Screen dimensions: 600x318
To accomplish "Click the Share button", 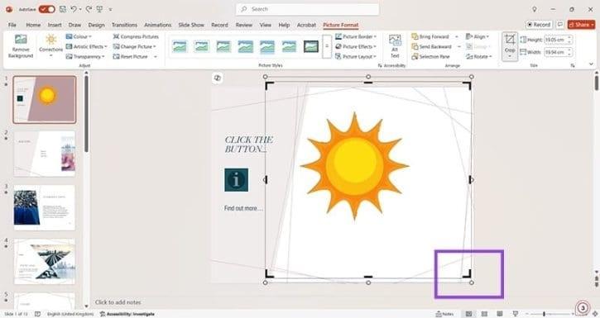I will pos(581,25).
